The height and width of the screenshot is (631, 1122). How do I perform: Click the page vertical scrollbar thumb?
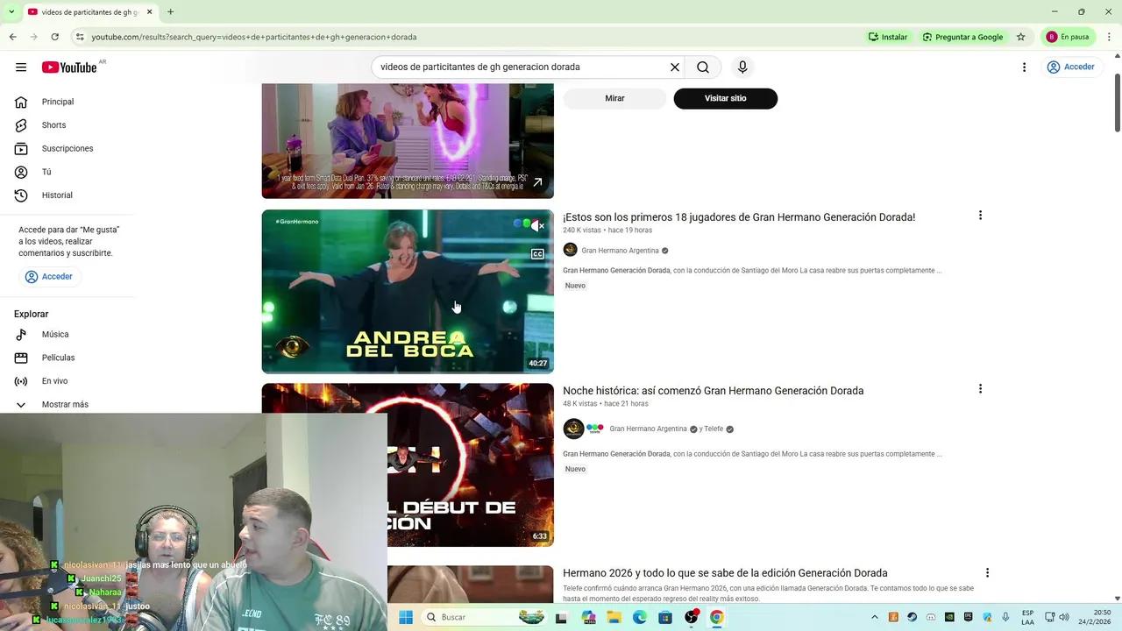pyautogui.click(x=1117, y=103)
